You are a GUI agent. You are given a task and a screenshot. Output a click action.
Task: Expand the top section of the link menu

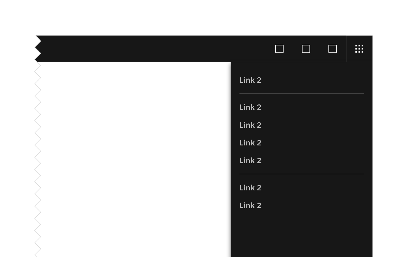250,80
